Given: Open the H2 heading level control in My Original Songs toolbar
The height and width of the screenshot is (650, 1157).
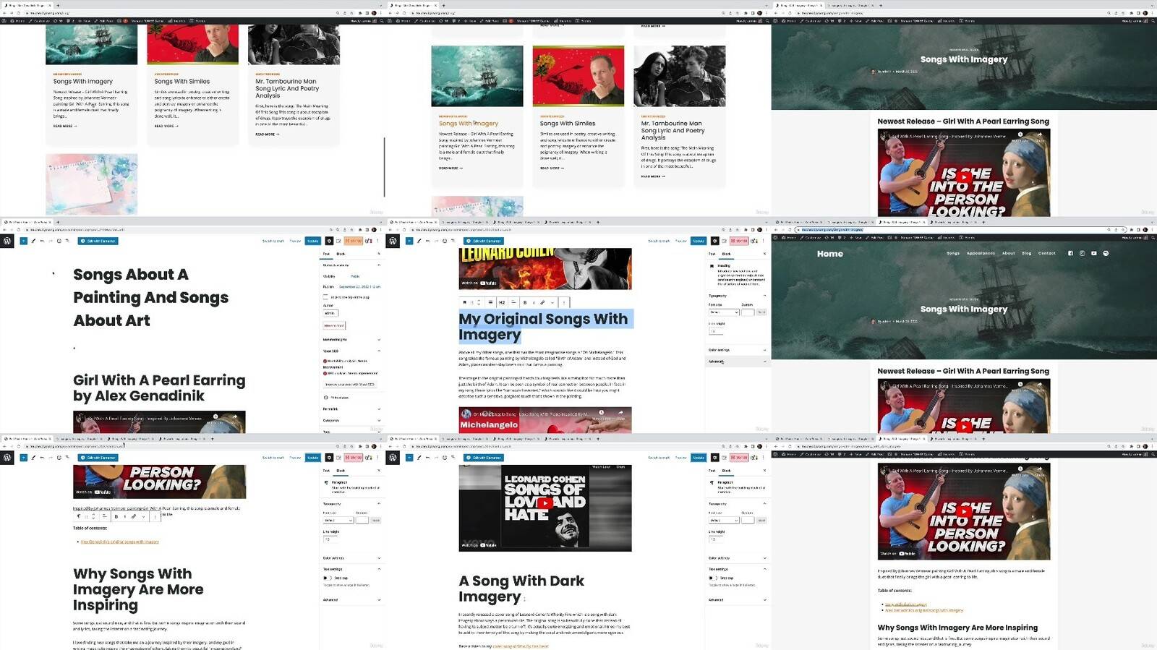Looking at the screenshot, I should coord(502,302).
